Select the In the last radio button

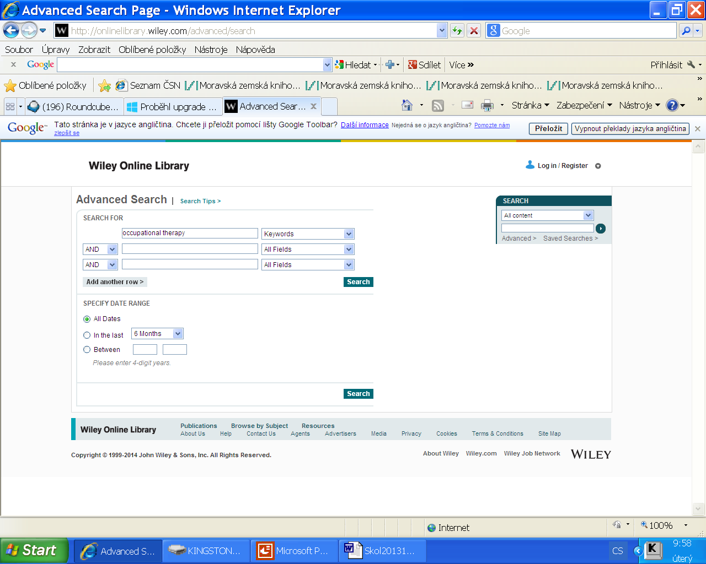(87, 335)
